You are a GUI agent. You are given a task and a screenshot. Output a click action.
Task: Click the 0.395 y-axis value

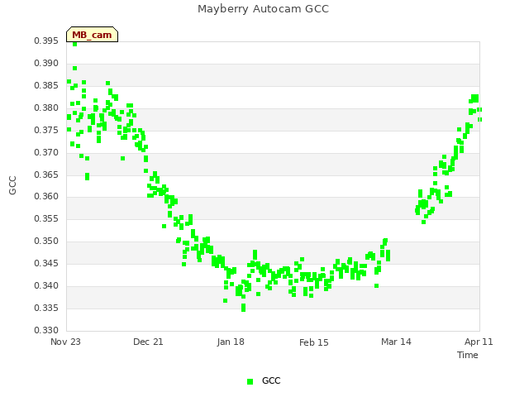[x=46, y=41]
